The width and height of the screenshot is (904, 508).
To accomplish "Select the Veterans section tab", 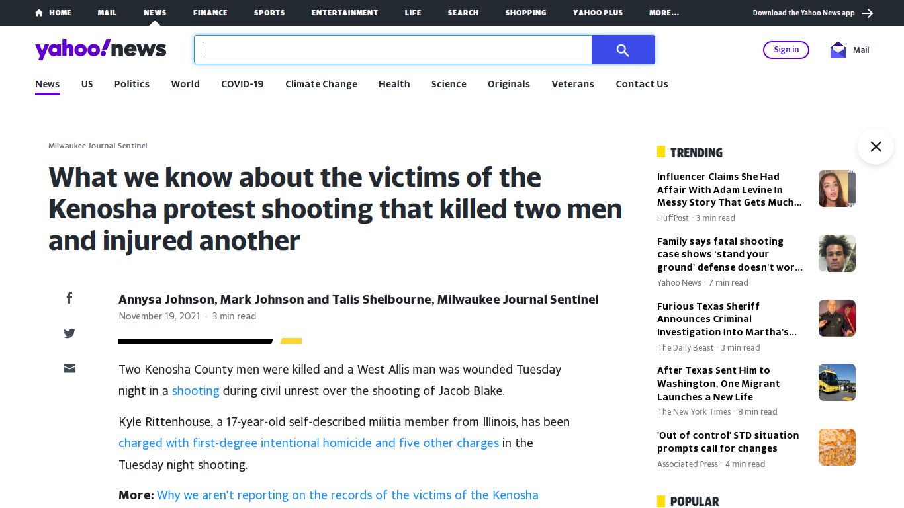I will 572,84.
